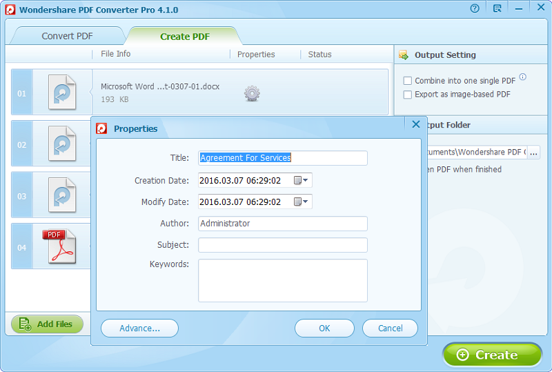The width and height of the screenshot is (552, 372).
Task: Click the Properties column header
Action: 256,55
